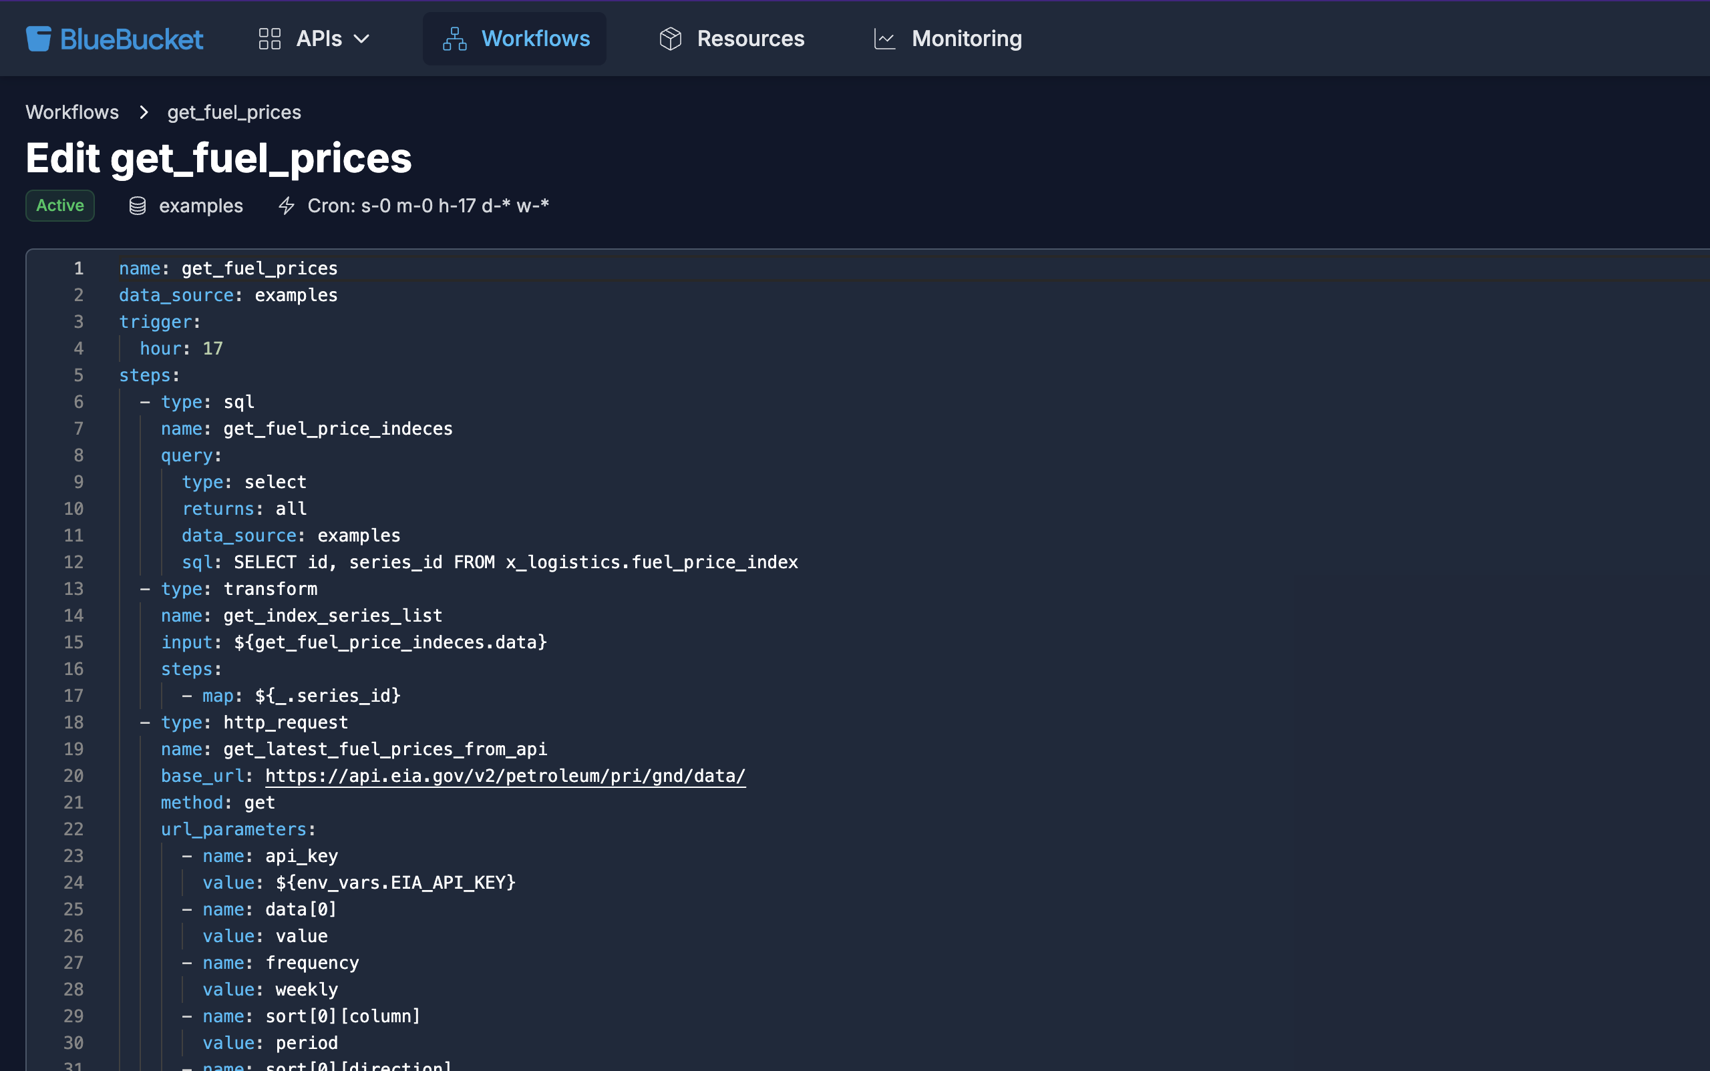Viewport: 1710px width, 1071px height.
Task: Click the database icon next to examples
Action: pos(137,206)
